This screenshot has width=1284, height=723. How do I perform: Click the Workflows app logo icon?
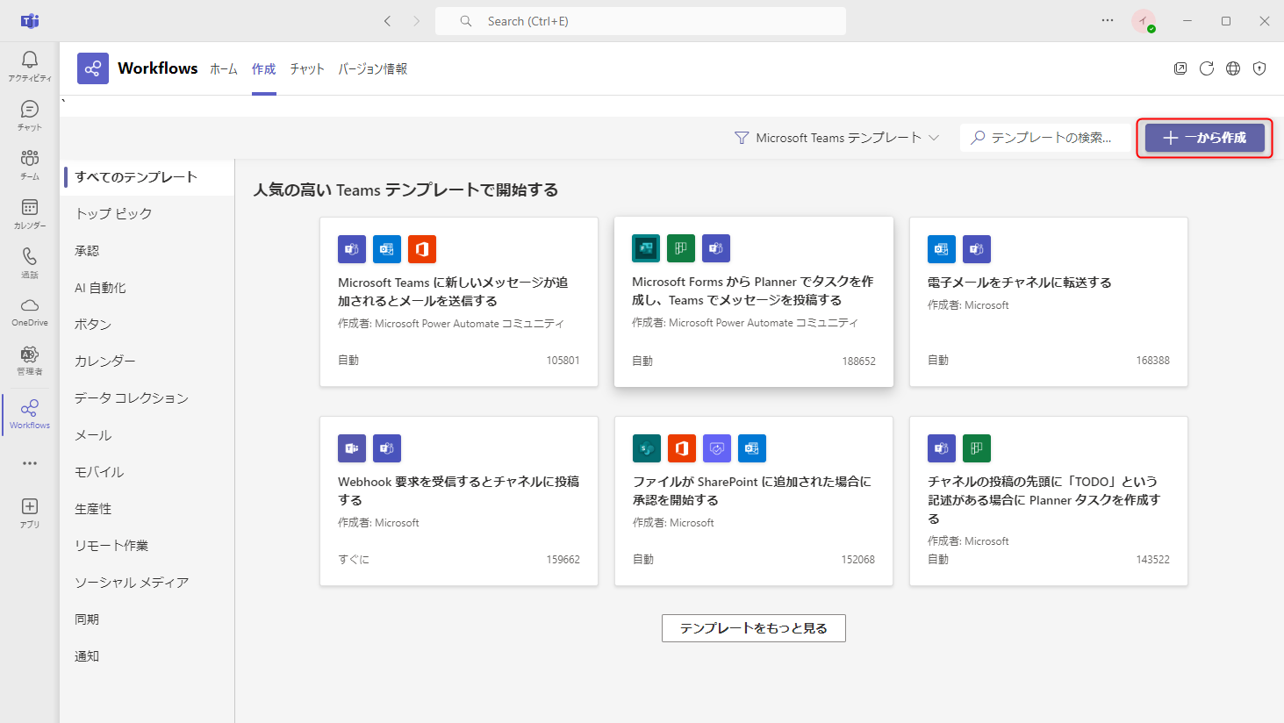coord(93,68)
